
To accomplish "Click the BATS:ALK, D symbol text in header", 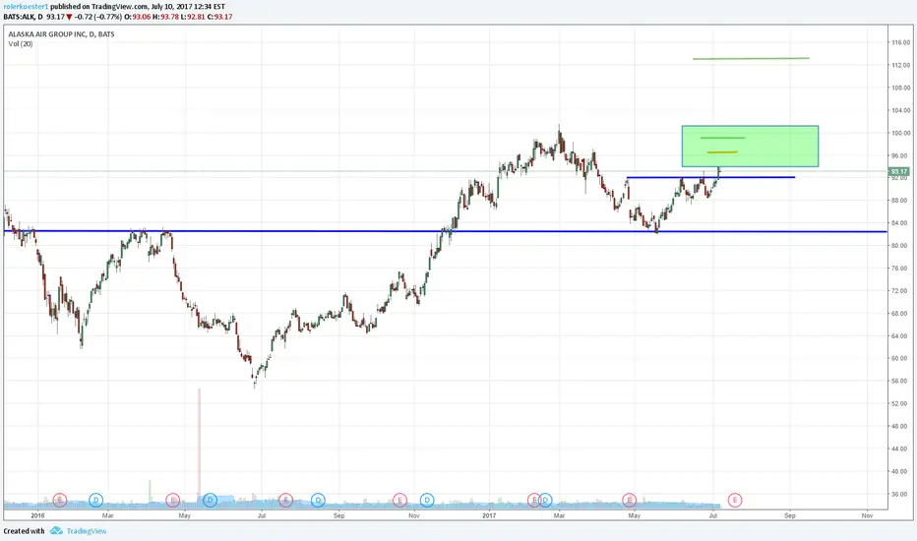I will tap(23, 17).
